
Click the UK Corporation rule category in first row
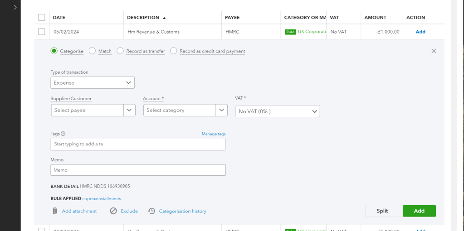(x=312, y=32)
